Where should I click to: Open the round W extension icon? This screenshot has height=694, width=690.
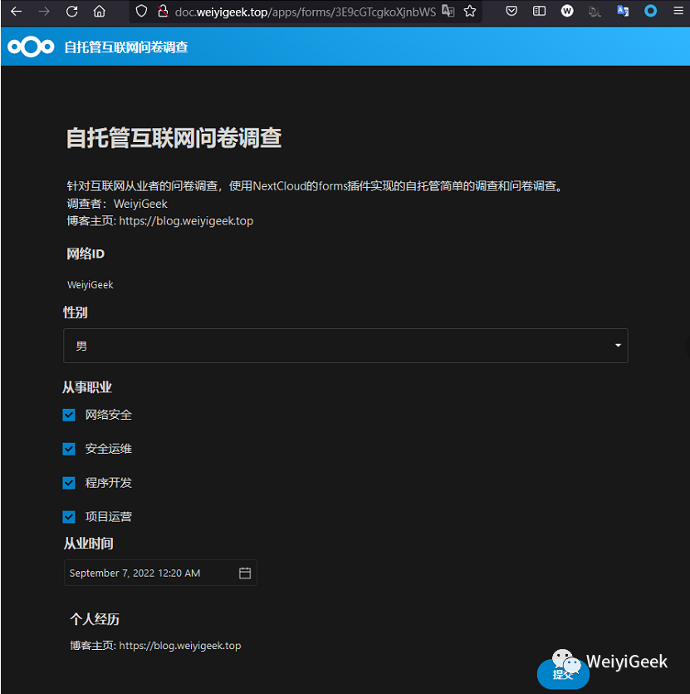(x=567, y=11)
